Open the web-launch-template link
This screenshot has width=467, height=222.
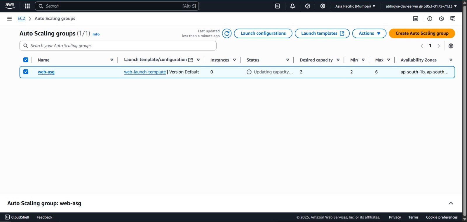click(x=145, y=72)
